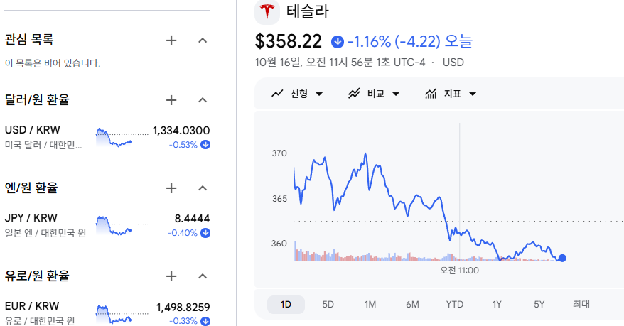Click the 10월 16일 timestamp text
The width and height of the screenshot is (624, 326).
tap(340, 63)
